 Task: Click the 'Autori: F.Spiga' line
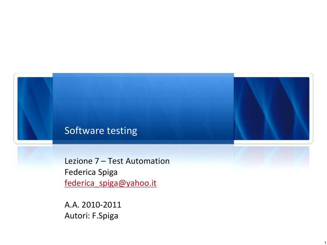click(91, 216)
